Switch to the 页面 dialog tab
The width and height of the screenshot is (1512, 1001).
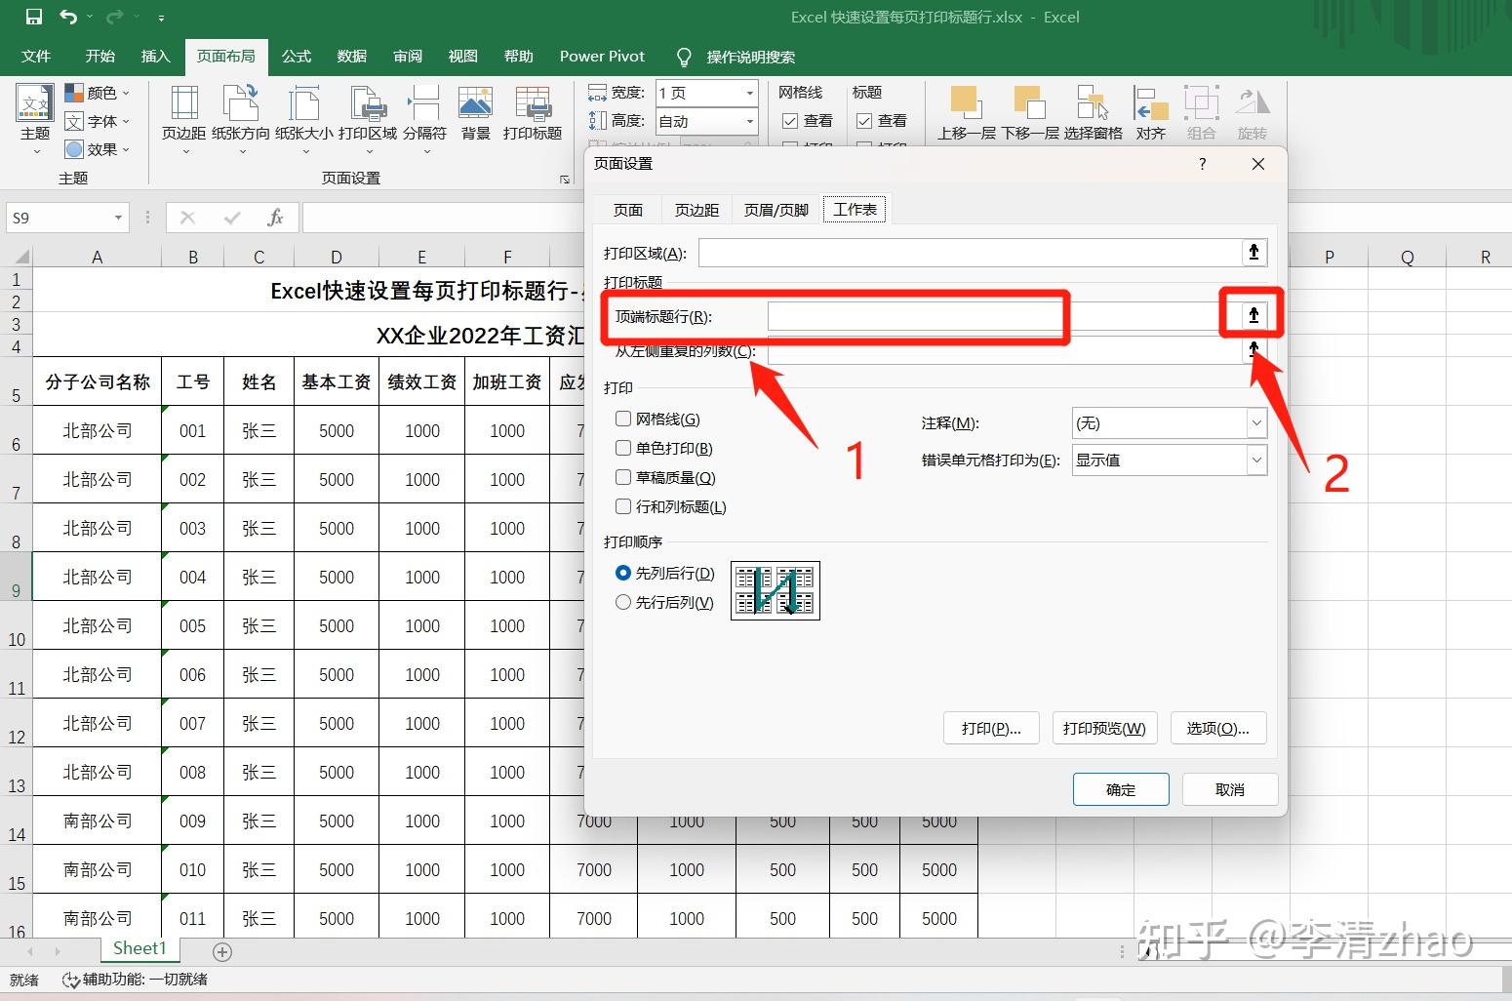click(628, 210)
